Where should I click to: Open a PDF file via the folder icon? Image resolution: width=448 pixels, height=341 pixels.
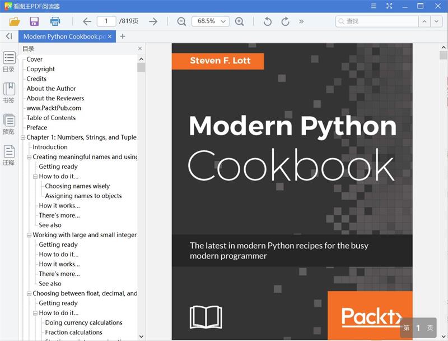[x=15, y=21]
